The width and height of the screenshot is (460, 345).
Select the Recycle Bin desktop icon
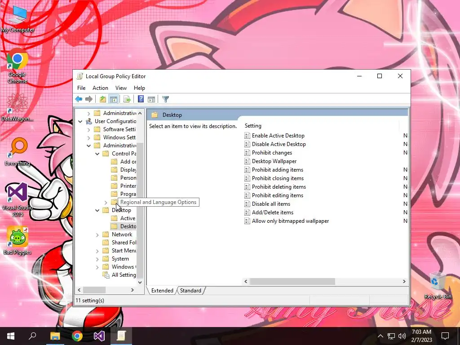coord(438,285)
